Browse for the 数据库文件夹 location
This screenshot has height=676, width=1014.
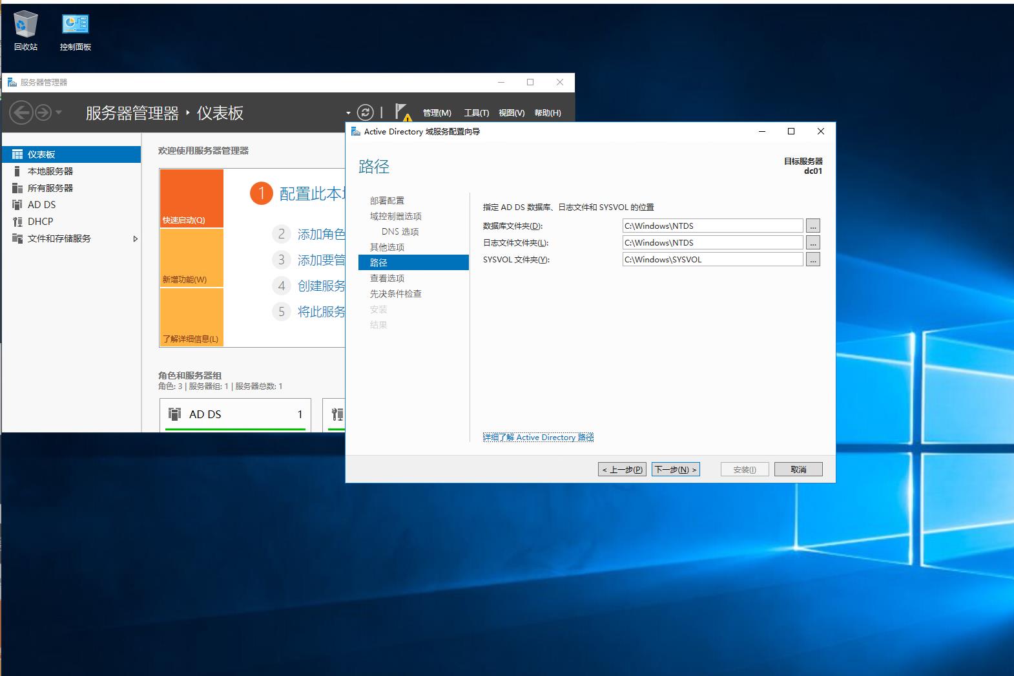[x=813, y=226]
